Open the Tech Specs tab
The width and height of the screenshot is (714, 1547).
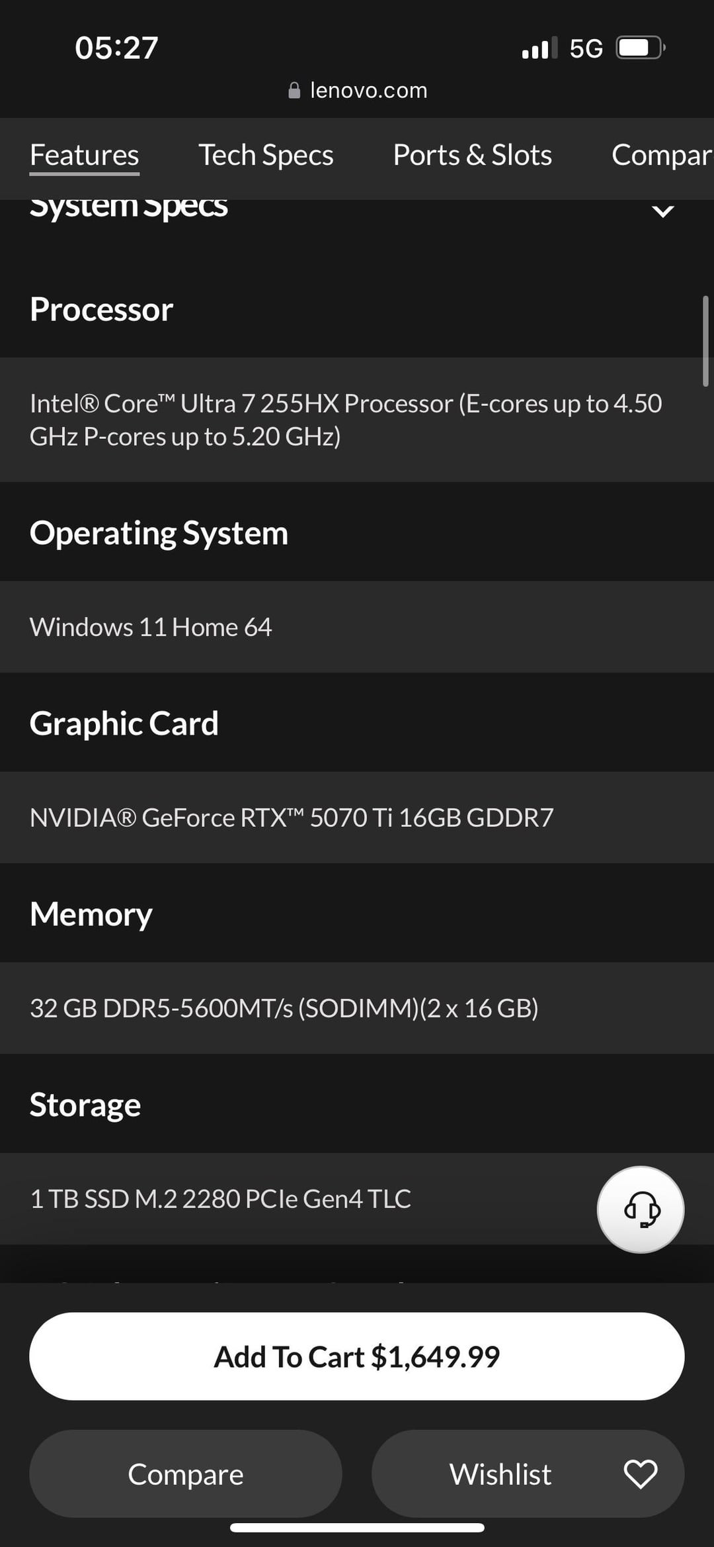(x=266, y=156)
